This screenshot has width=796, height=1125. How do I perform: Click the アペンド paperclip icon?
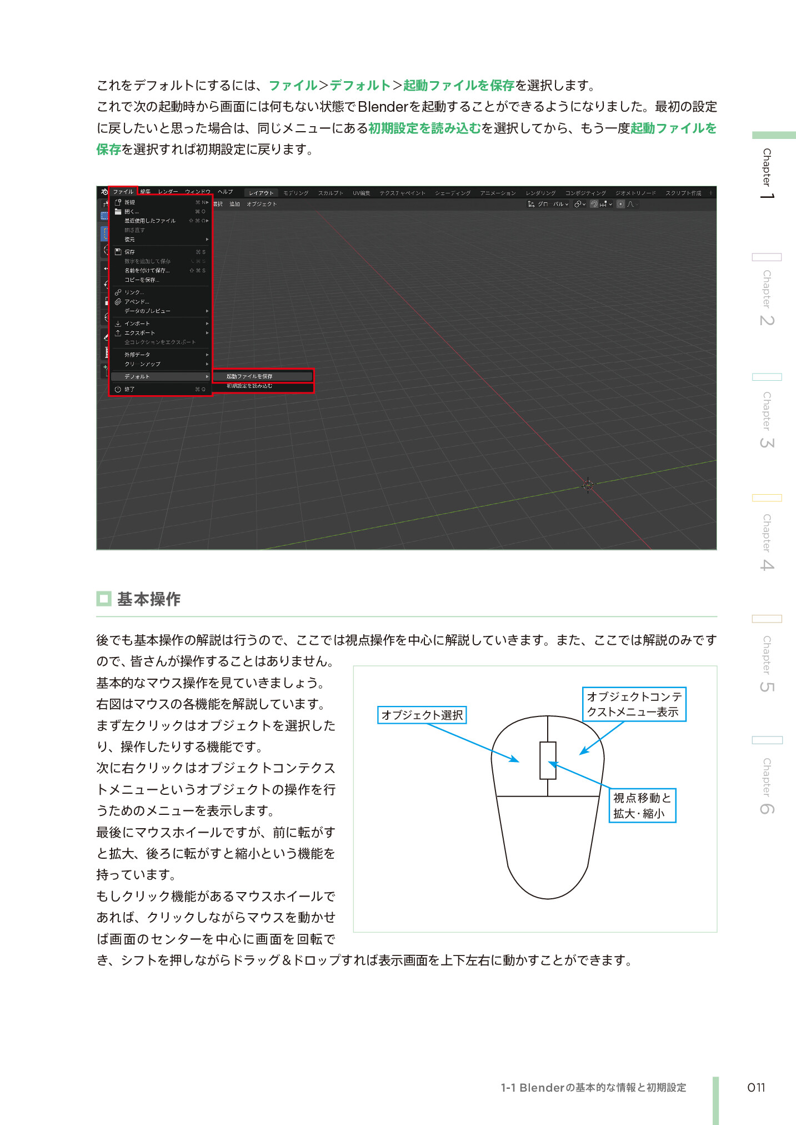tap(118, 302)
